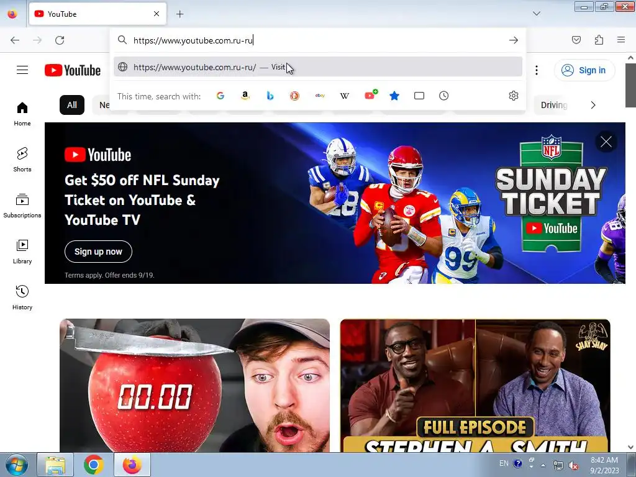Open YouTube guide hamburger menu
636x477 pixels.
point(22,70)
